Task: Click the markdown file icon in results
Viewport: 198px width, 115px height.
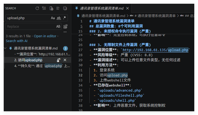Action: pyautogui.click(x=11, y=48)
